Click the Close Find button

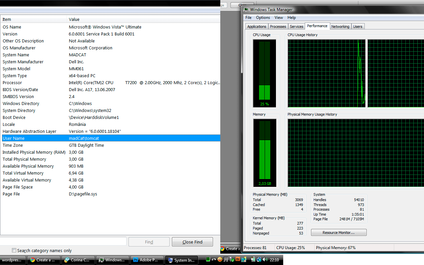coord(192,242)
